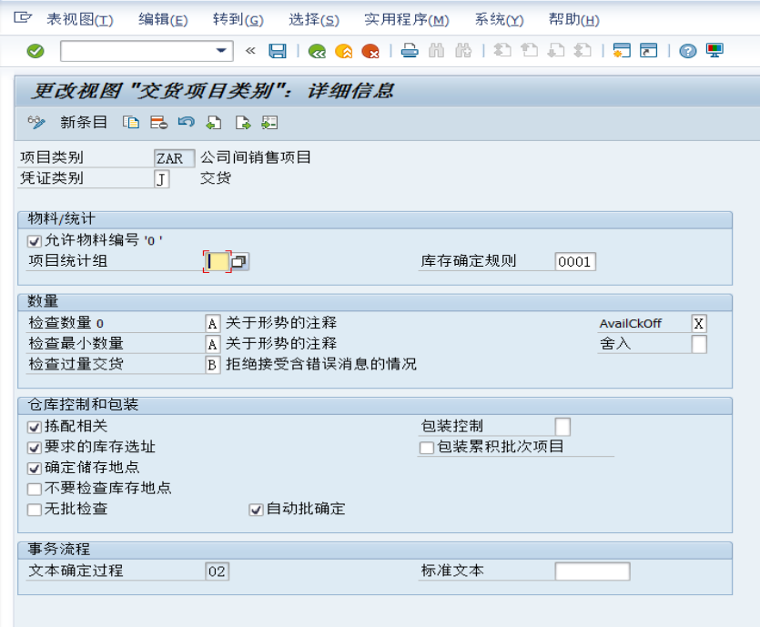
Task: Enable 无批检查 checkbox
Action: 35,510
